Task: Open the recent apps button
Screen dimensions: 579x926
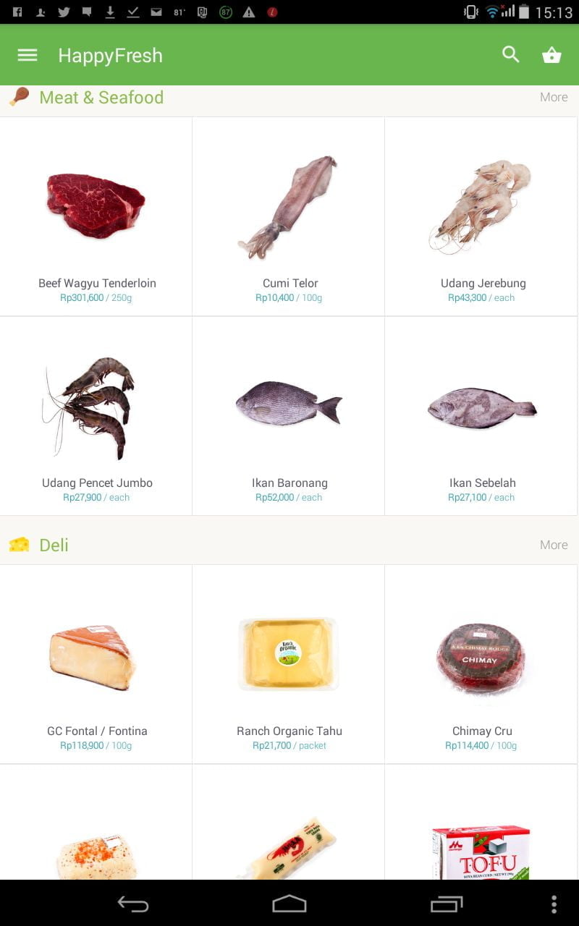Action: click(446, 904)
